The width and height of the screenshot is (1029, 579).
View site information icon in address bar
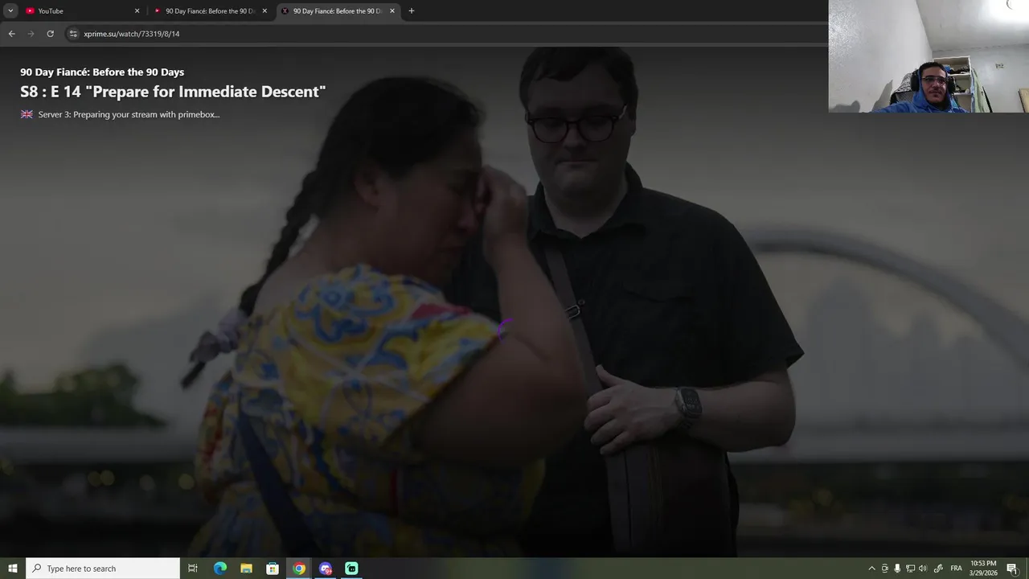[x=73, y=34]
